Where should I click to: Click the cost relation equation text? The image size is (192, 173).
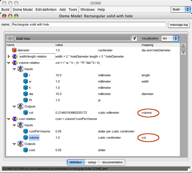76,119
